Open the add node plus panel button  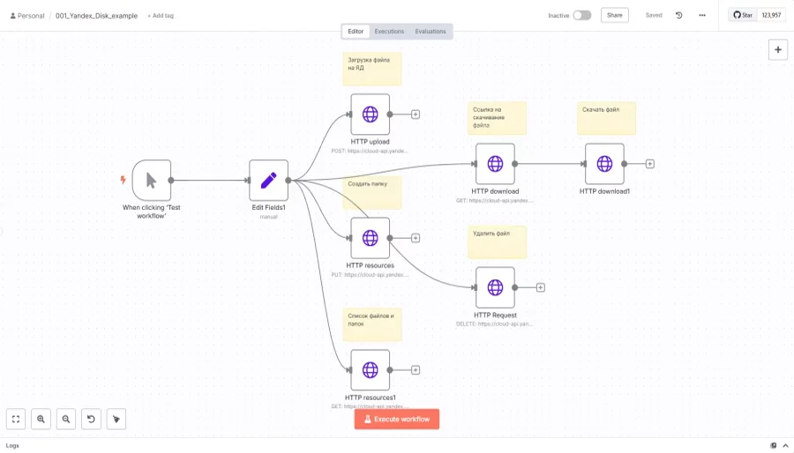[x=777, y=50]
